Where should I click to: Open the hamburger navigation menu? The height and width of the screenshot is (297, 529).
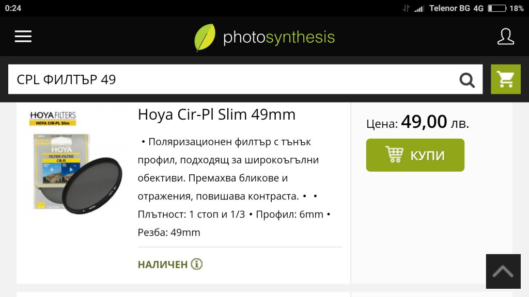coord(23,37)
